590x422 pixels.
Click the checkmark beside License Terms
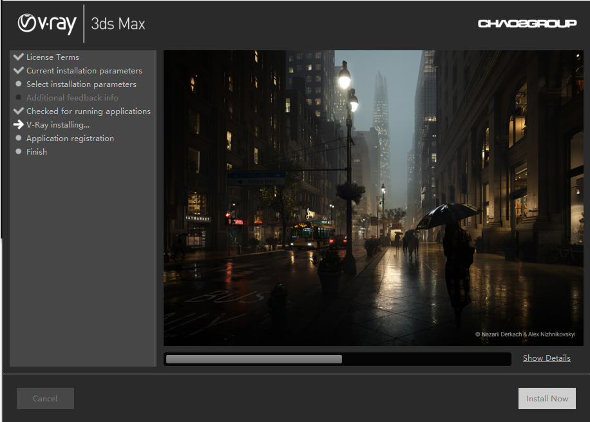pos(19,57)
